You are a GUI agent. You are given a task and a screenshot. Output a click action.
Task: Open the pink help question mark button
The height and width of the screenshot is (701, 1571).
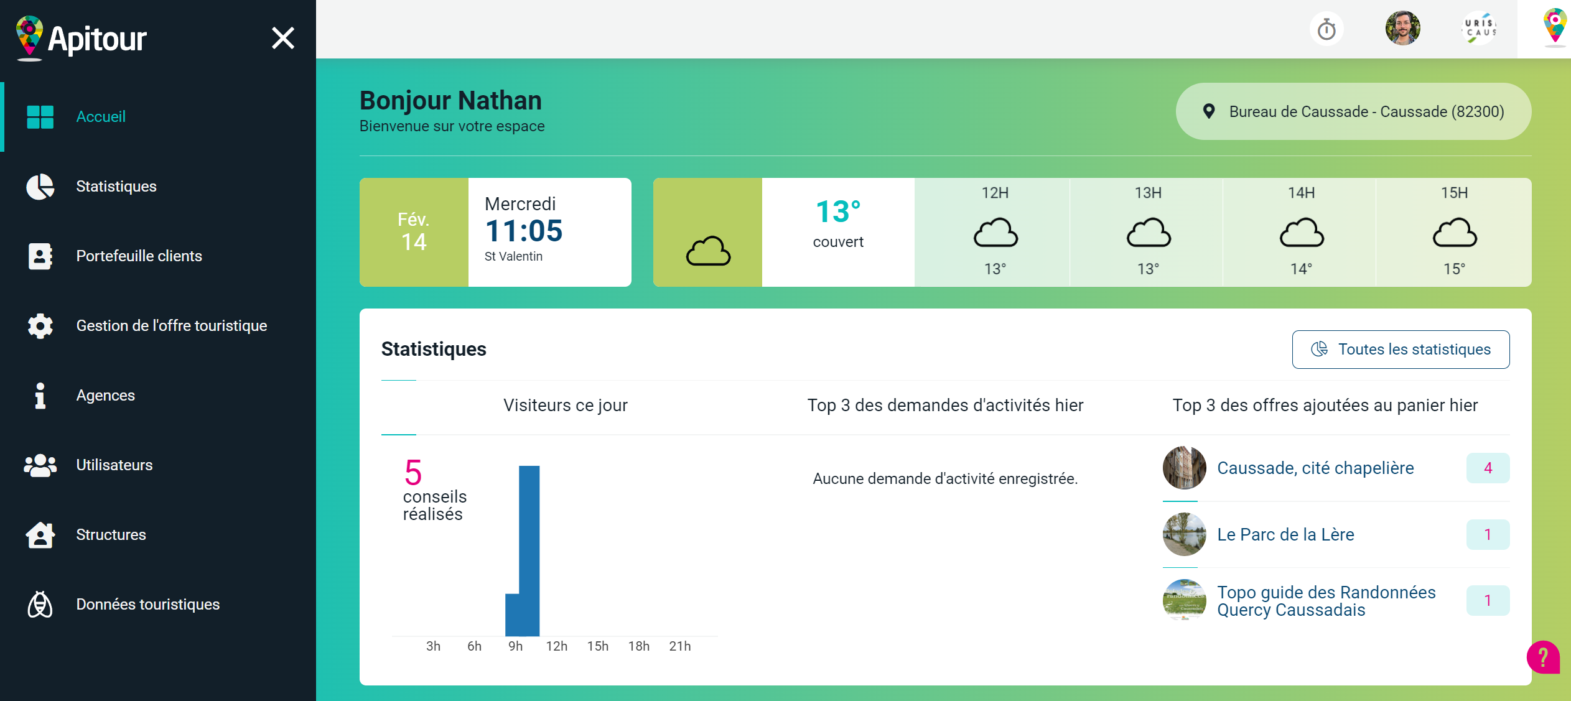tap(1543, 657)
